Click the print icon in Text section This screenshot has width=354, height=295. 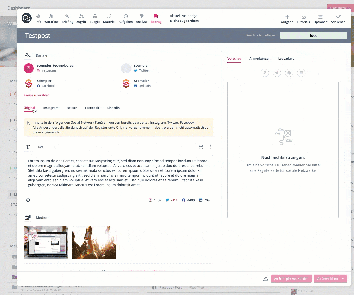pos(201,147)
